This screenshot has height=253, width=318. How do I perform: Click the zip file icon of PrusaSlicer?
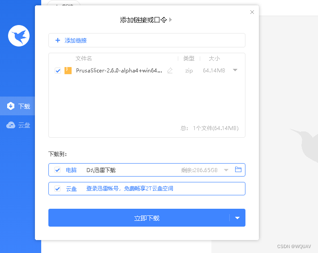68,71
